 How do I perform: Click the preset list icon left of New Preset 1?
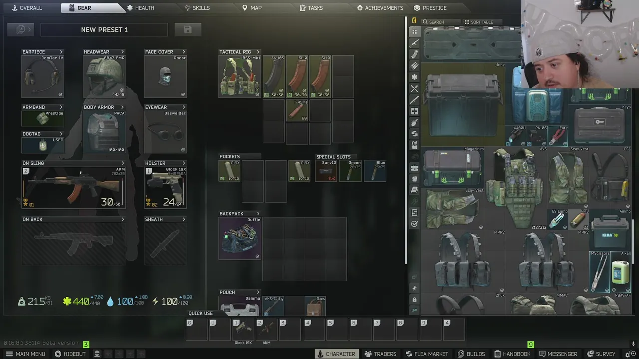click(x=21, y=29)
